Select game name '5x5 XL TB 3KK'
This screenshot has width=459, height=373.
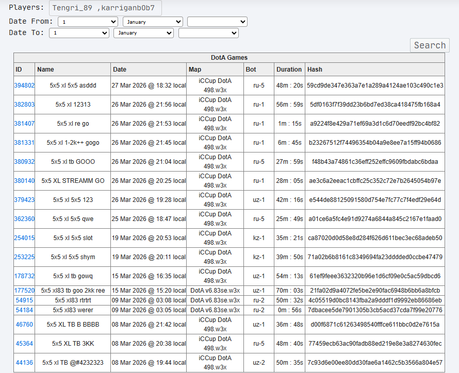[x=73, y=344]
